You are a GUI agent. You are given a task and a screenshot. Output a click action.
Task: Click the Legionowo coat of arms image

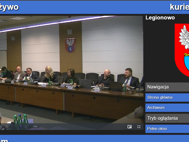tap(182, 50)
